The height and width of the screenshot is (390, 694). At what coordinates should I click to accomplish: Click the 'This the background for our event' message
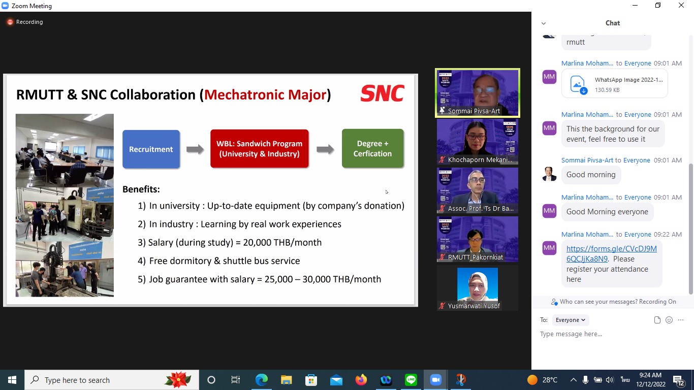pos(613,134)
